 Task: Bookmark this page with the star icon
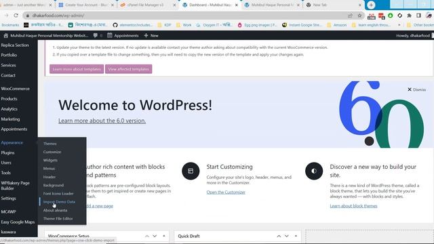pos(359,16)
